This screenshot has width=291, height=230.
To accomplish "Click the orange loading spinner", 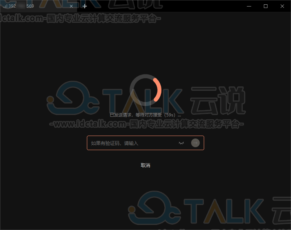I will pyautogui.click(x=145, y=90).
